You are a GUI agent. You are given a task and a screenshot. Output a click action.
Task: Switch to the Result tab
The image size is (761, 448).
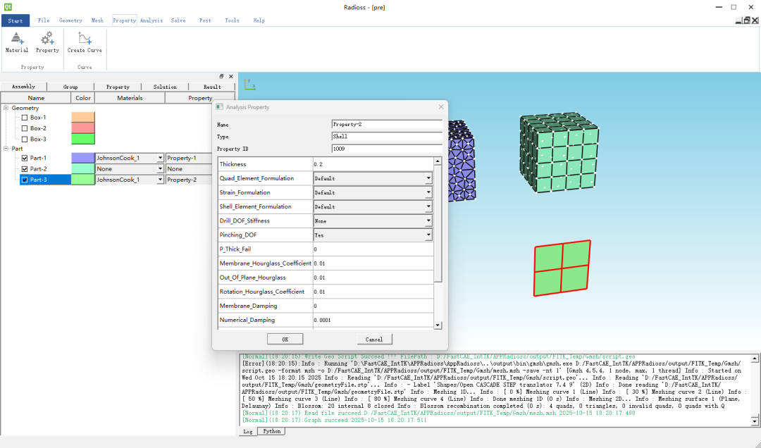pyautogui.click(x=212, y=87)
